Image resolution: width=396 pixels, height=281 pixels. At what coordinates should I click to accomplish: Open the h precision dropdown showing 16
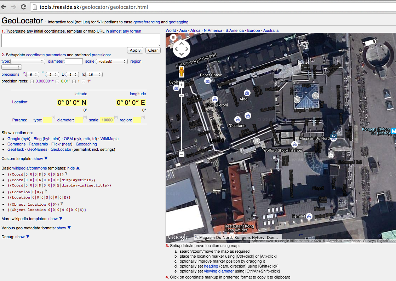tap(94, 74)
